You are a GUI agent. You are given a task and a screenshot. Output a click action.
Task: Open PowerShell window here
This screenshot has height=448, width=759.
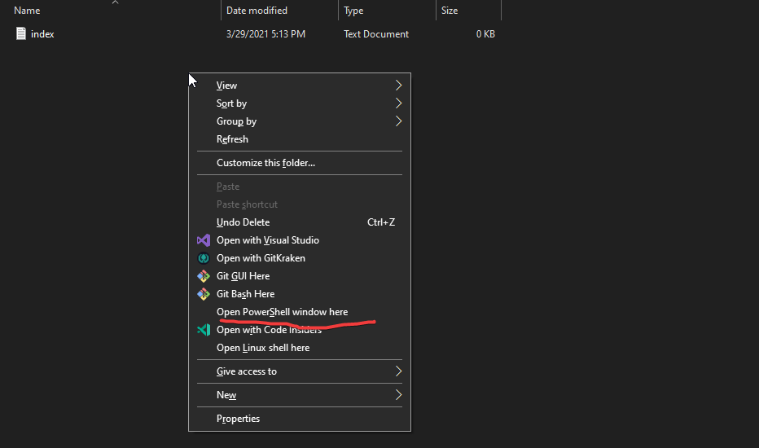point(282,312)
